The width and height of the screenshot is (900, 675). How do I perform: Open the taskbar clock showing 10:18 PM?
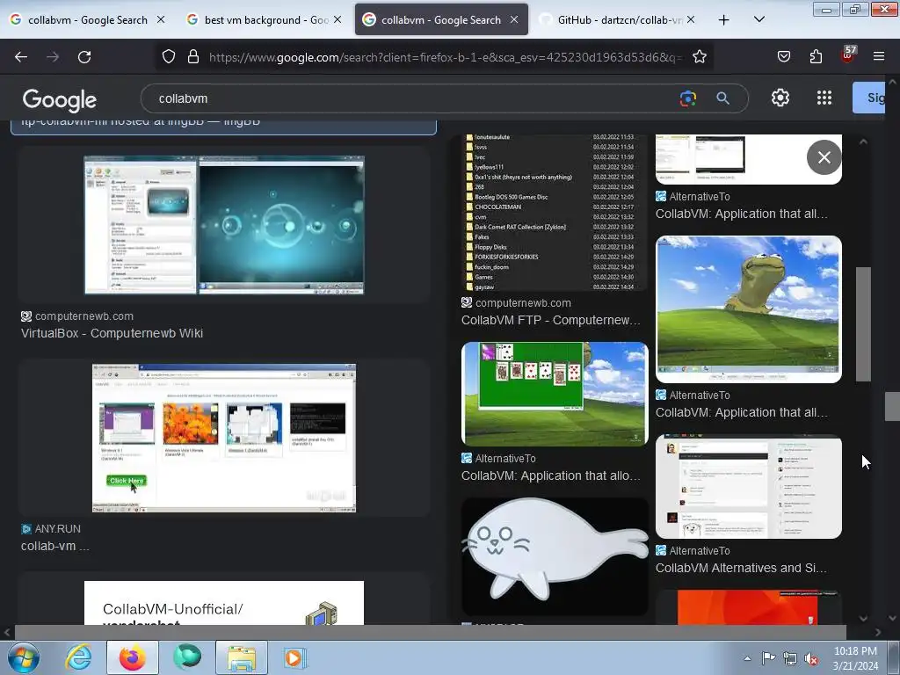[x=855, y=658]
